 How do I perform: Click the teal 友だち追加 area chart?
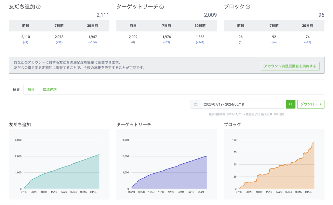[62, 173]
